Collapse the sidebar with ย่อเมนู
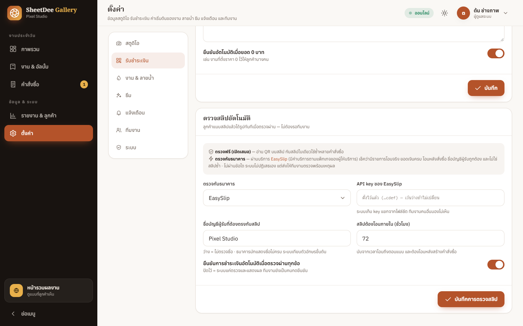This screenshot has width=523, height=326. (49, 314)
